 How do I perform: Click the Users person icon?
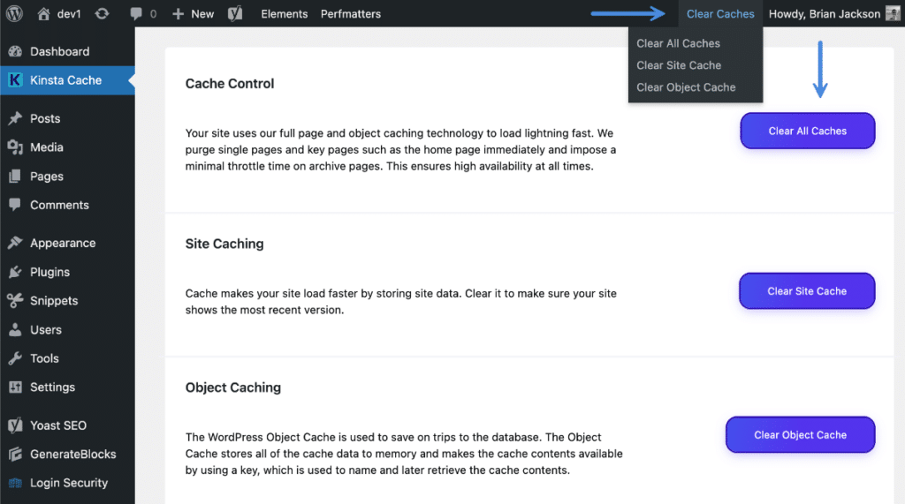pos(15,329)
